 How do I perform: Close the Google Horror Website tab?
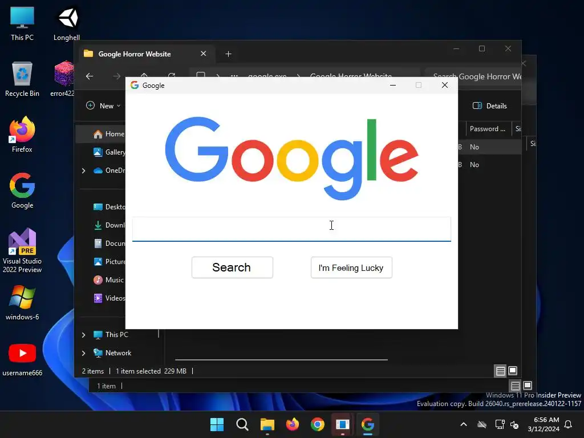tap(204, 54)
